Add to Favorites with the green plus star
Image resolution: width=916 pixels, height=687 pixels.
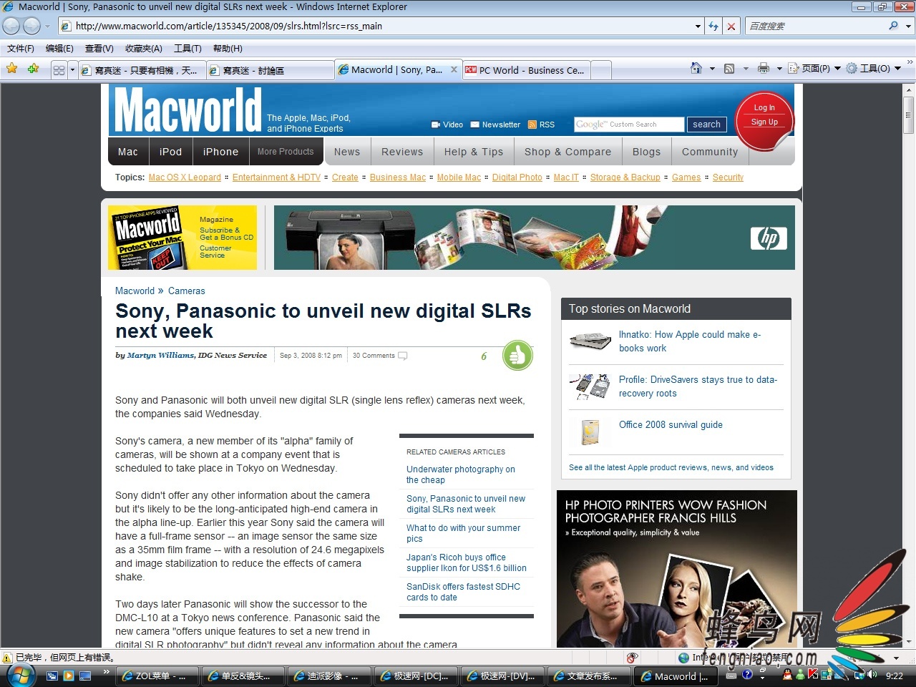[x=33, y=69]
